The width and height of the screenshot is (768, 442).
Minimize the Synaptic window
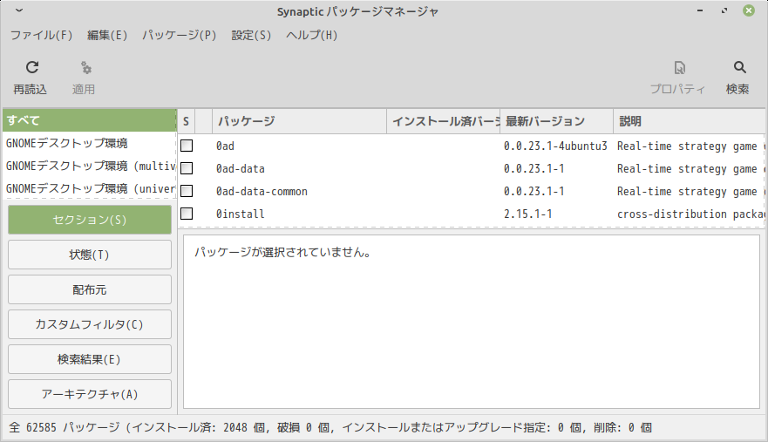pyautogui.click(x=700, y=10)
